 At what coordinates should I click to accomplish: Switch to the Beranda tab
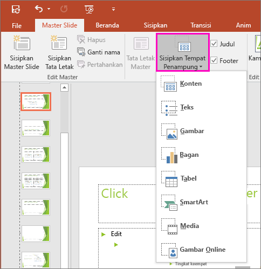pos(107,25)
